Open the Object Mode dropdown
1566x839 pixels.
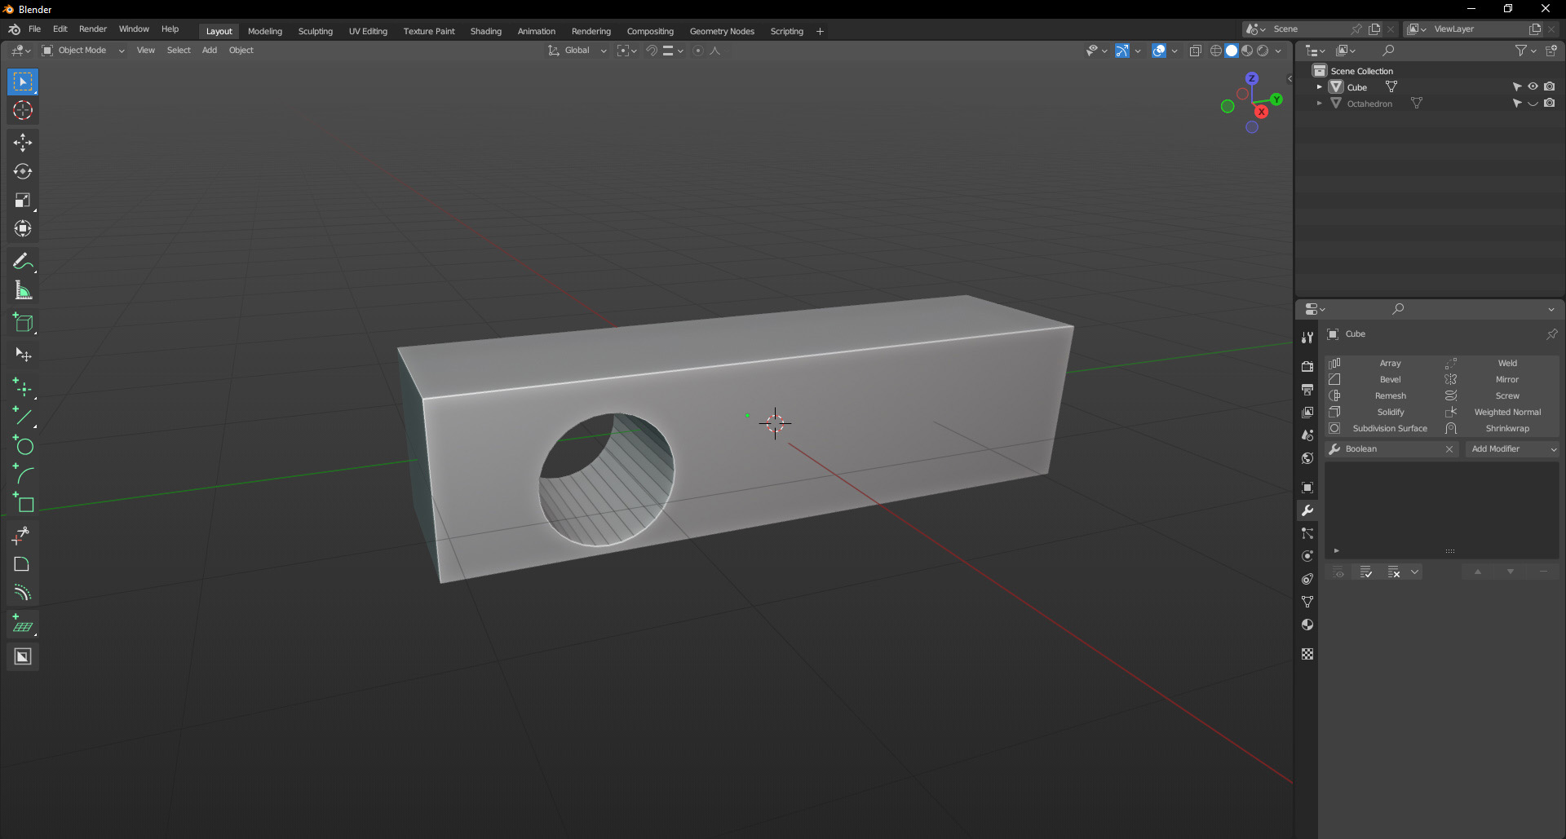tap(83, 51)
